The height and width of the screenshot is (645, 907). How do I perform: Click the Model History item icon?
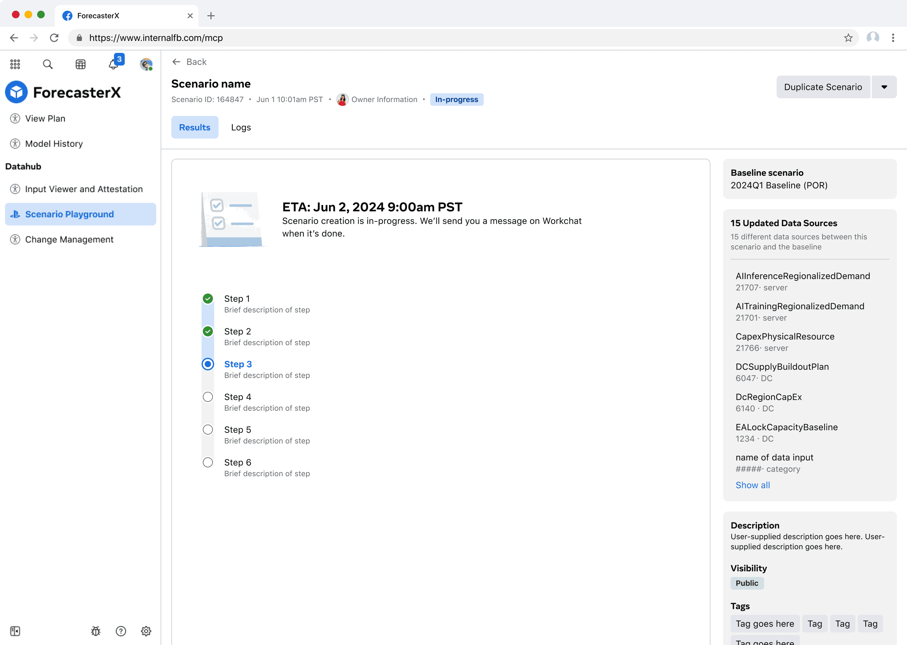point(15,143)
